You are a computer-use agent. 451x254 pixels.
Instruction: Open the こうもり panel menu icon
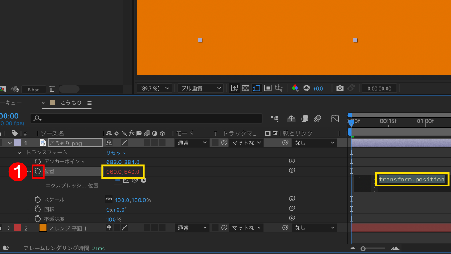90,103
